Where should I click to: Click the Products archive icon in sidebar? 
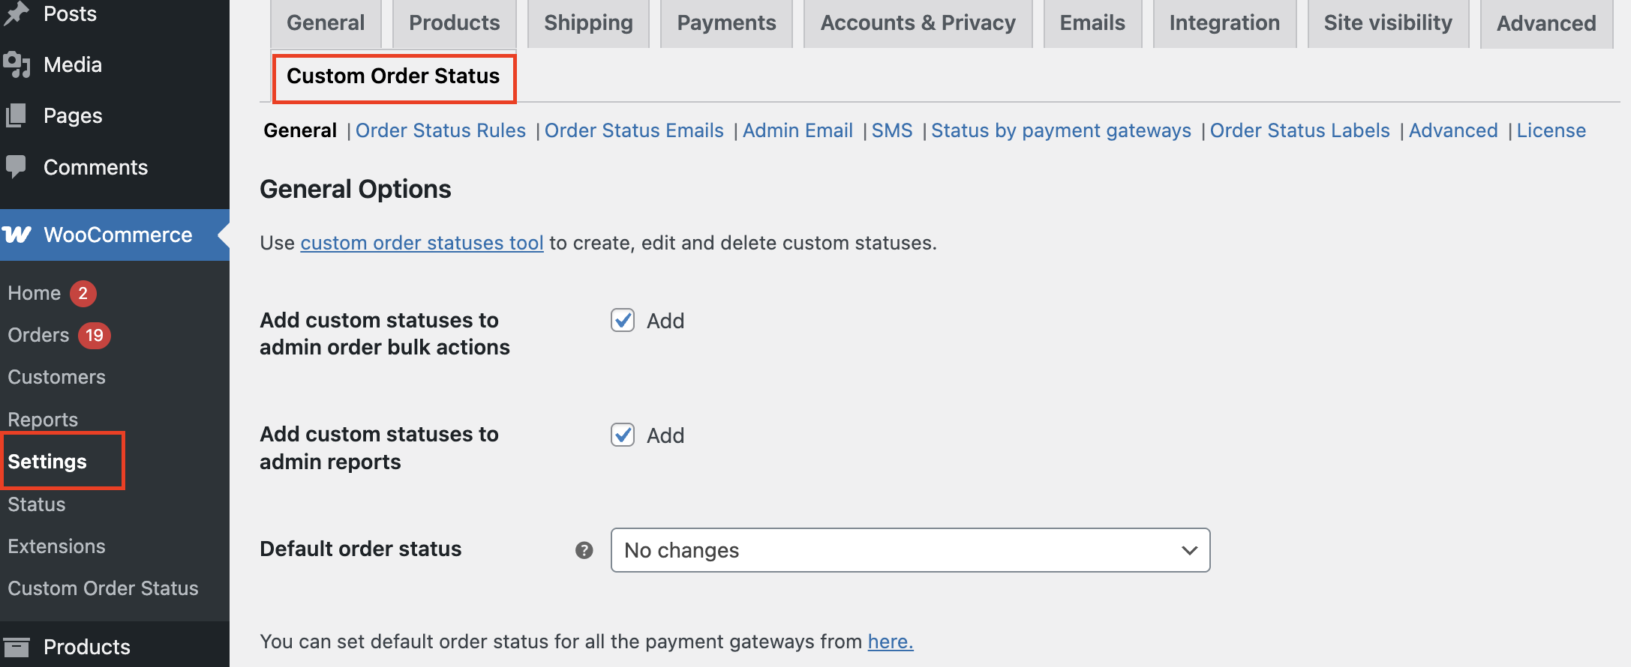(16, 646)
